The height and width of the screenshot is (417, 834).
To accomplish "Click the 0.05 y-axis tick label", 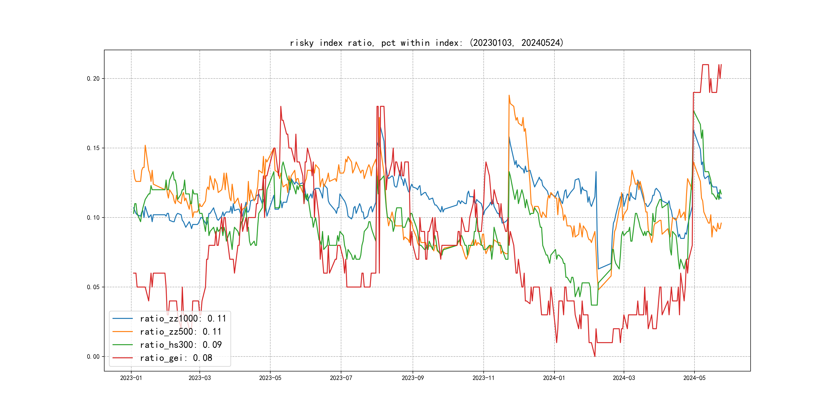I will [93, 287].
